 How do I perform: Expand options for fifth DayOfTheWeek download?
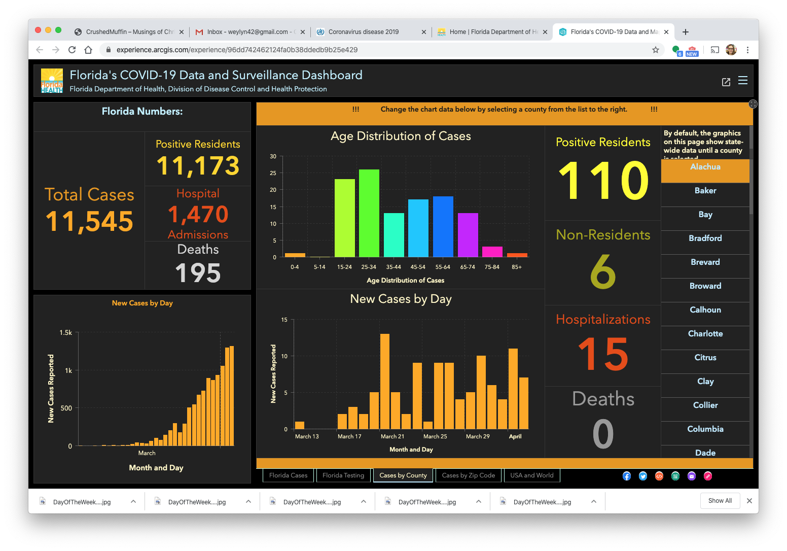point(594,501)
